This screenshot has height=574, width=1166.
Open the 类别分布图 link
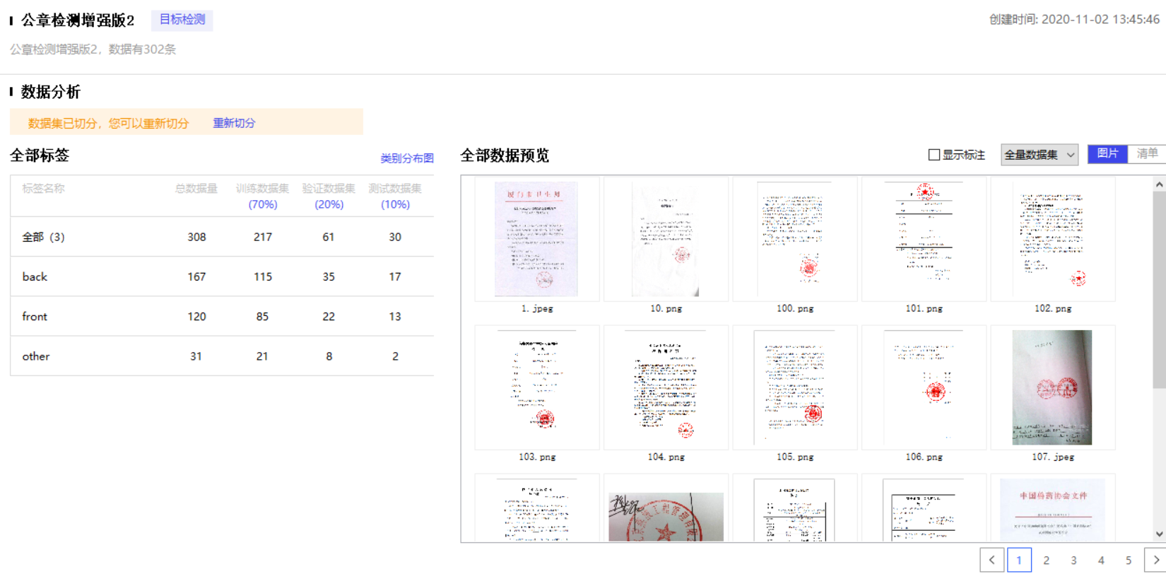pos(407,158)
